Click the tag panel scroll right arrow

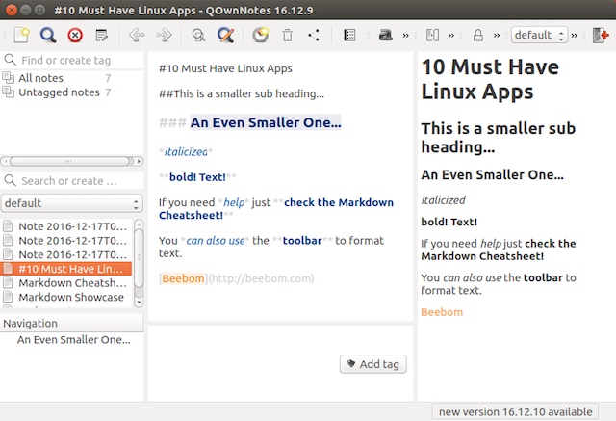[139, 161]
